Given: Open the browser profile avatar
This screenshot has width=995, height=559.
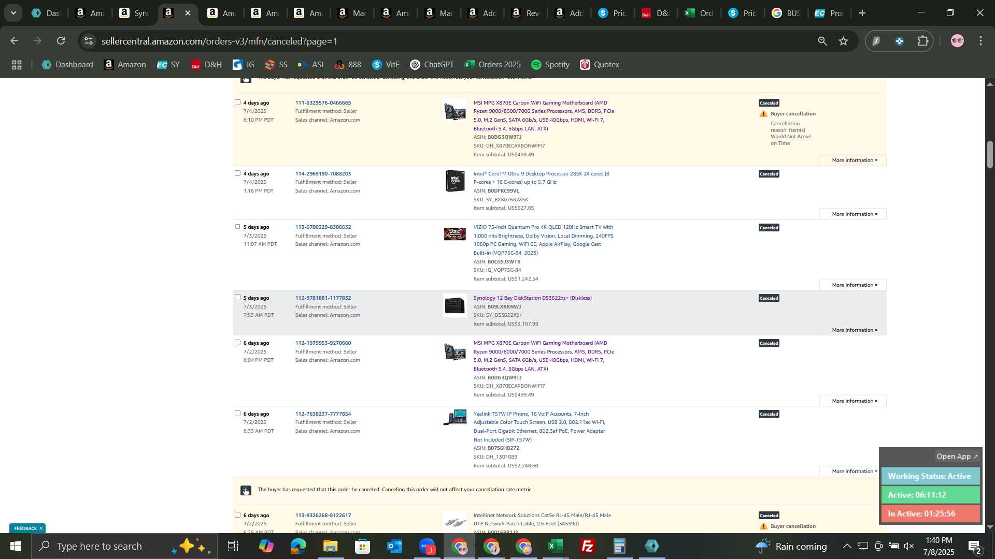Looking at the screenshot, I should point(957,41).
